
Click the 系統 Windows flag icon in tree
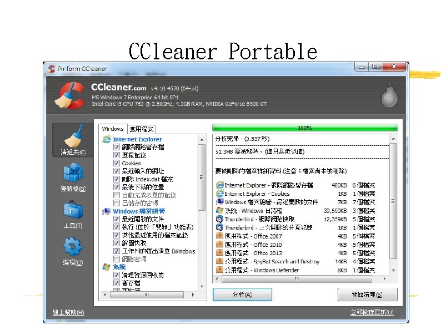[x=106, y=267]
